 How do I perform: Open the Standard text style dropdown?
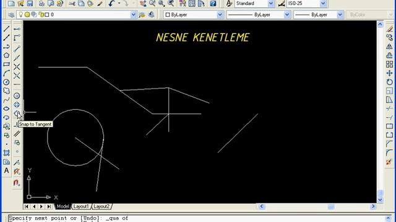click(271, 4)
